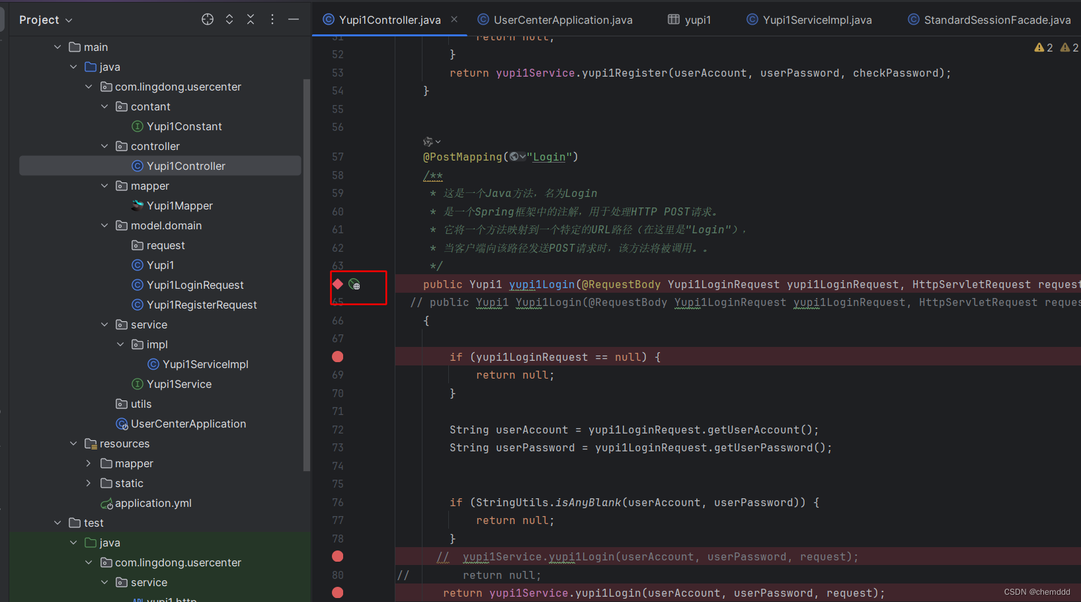Toggle the breakpoint on the null check line
The image size is (1081, 602).
coord(337,356)
